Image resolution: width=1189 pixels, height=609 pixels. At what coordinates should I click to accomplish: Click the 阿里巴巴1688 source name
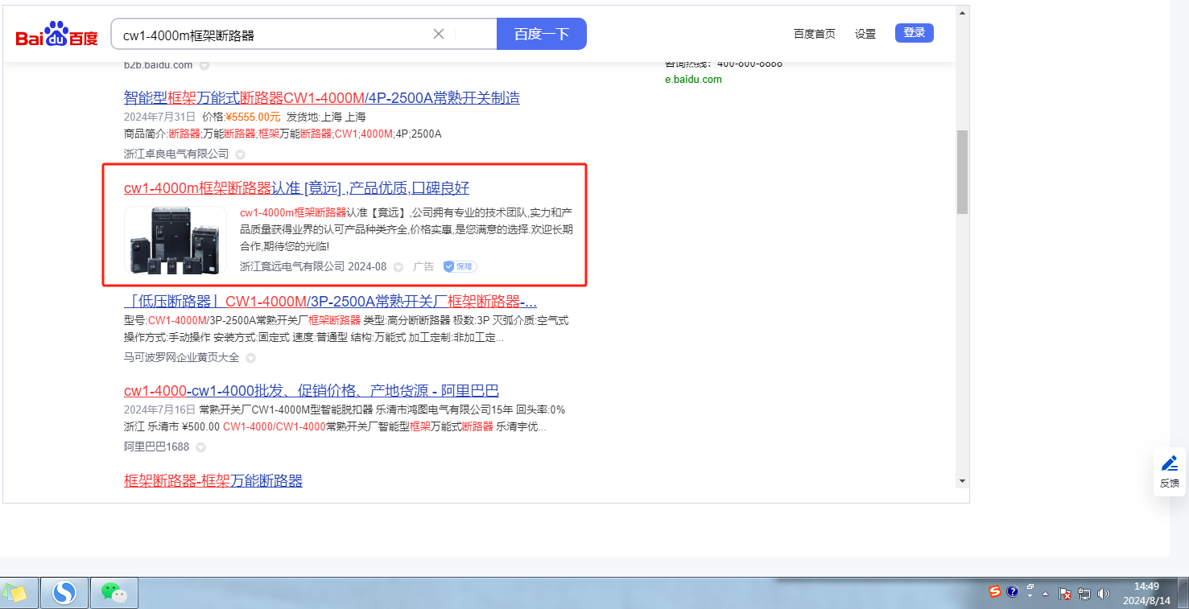coord(157,447)
